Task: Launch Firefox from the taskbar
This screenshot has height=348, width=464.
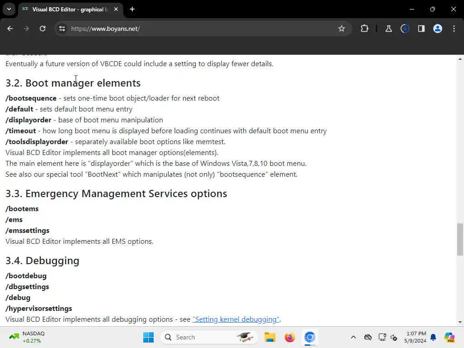Action: [290, 337]
